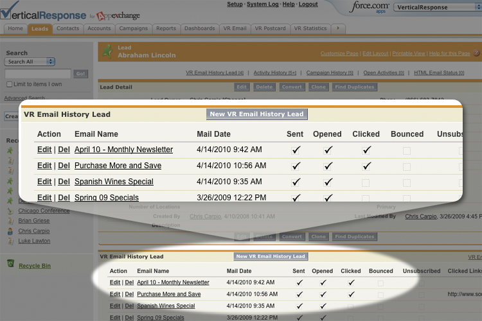Open the VR Statistics tab
Screen dimensions: 482x321
click(x=310, y=28)
